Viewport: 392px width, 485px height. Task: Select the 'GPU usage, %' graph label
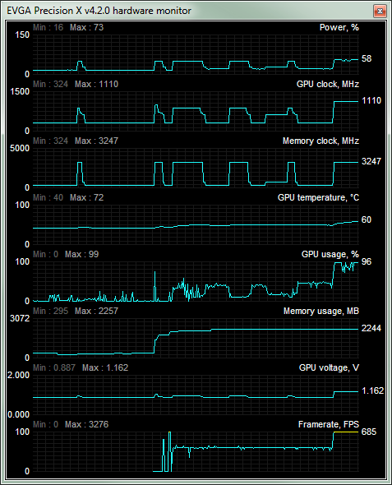click(330, 254)
